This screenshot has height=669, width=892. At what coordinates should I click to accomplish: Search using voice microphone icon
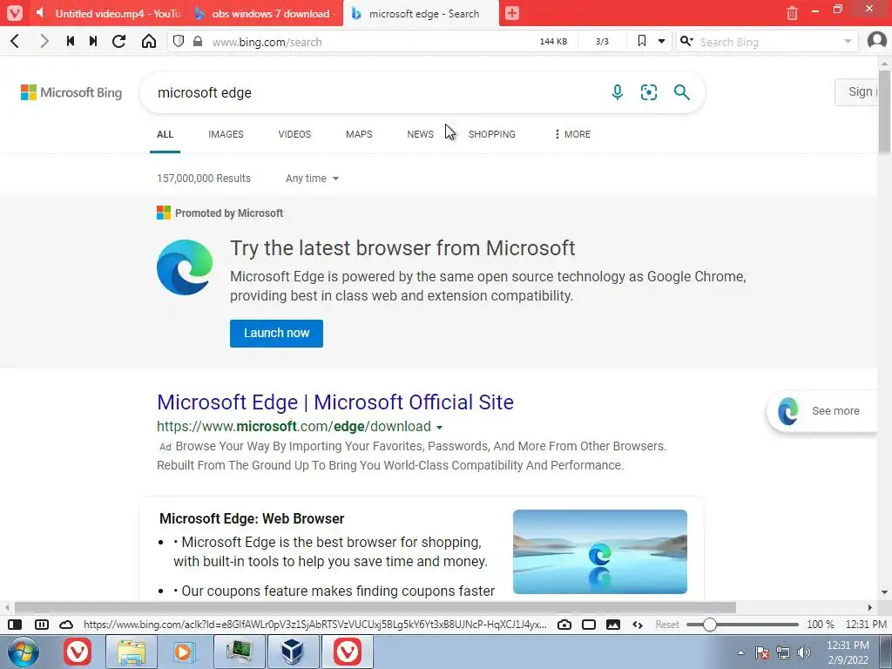click(618, 92)
